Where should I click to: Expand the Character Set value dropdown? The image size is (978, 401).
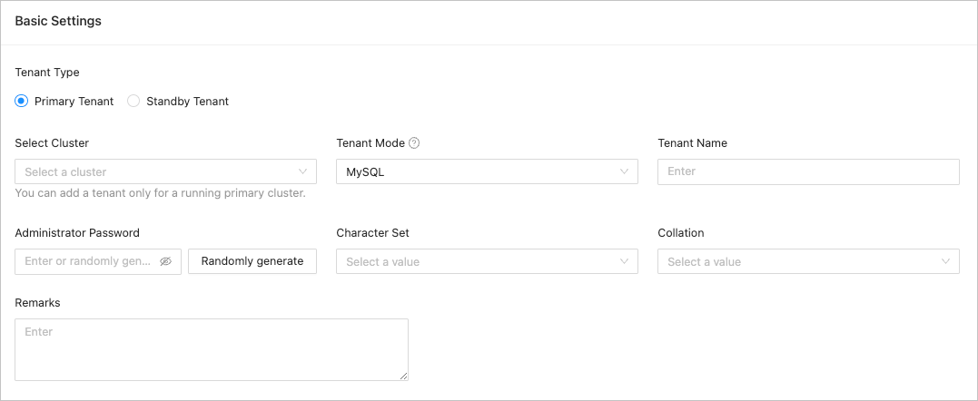tap(477, 261)
